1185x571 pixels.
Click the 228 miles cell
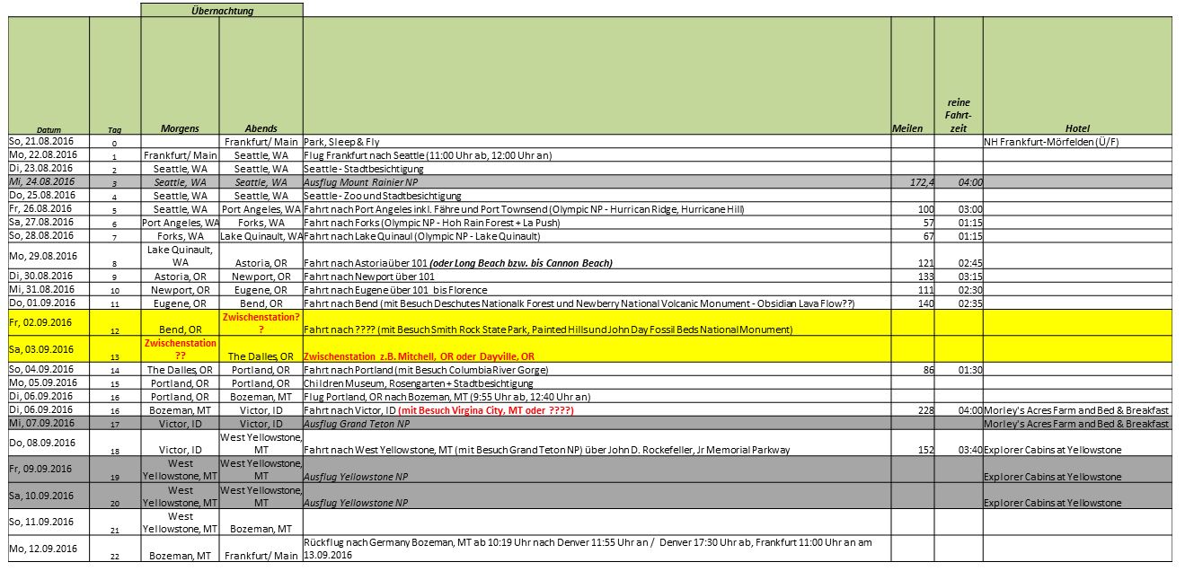point(912,409)
